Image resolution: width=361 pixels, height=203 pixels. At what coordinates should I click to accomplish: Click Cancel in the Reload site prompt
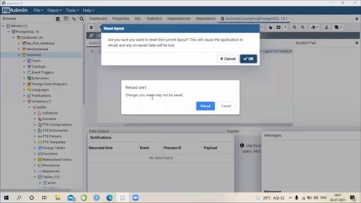click(x=226, y=106)
